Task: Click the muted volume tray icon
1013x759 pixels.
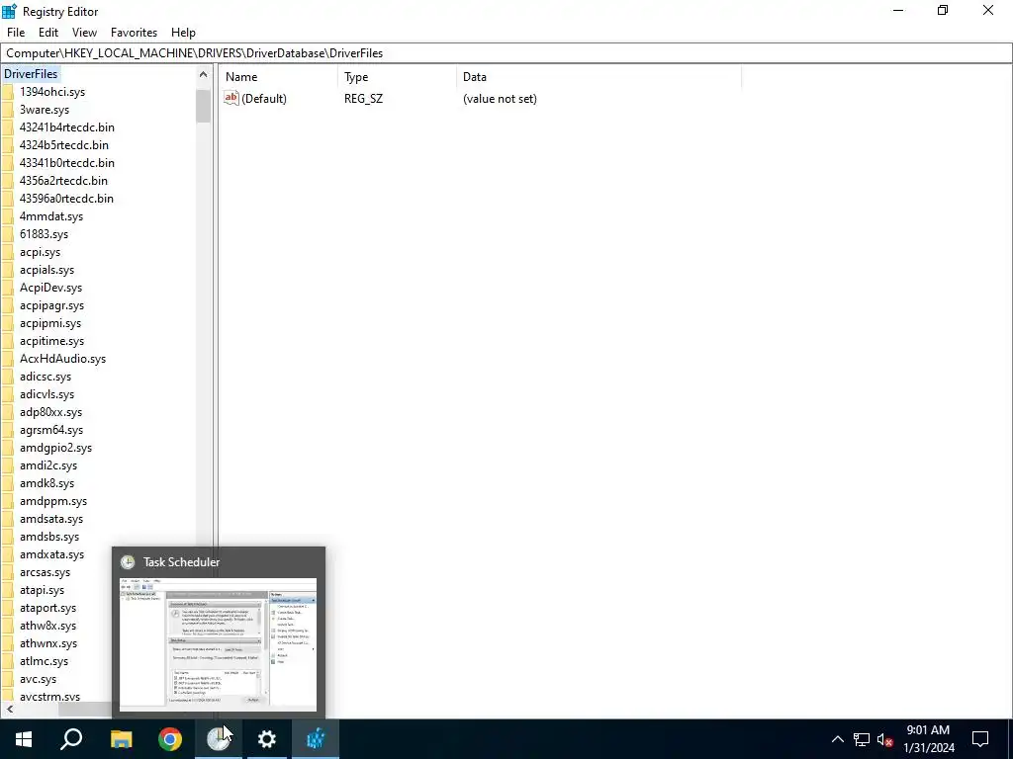Action: 885,739
